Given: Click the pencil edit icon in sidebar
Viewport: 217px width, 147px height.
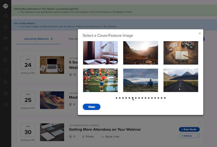Looking at the screenshot, I should click(x=5, y=60).
